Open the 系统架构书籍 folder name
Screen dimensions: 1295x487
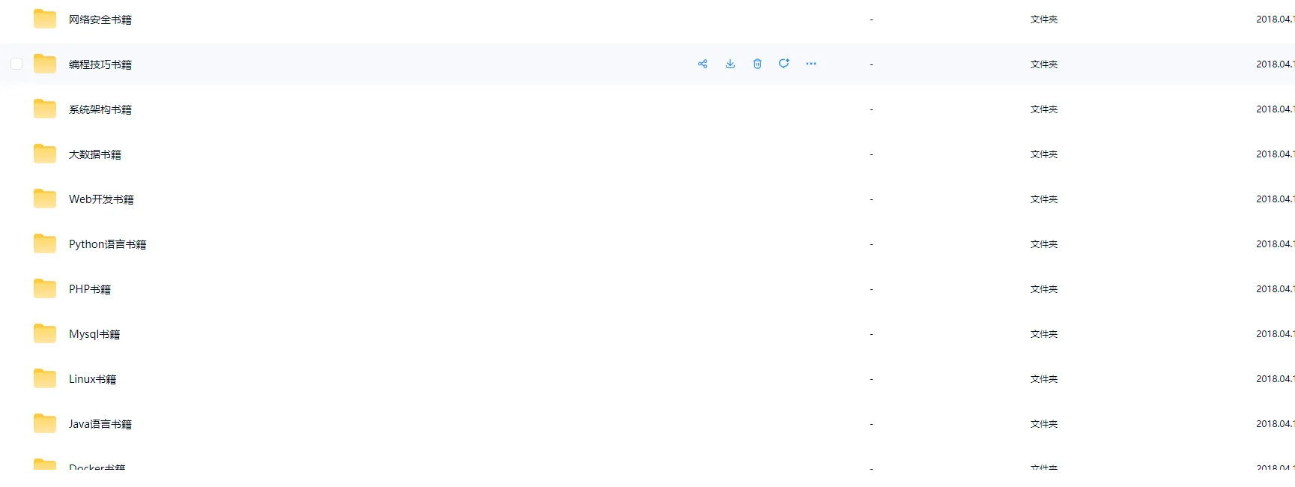[100, 109]
